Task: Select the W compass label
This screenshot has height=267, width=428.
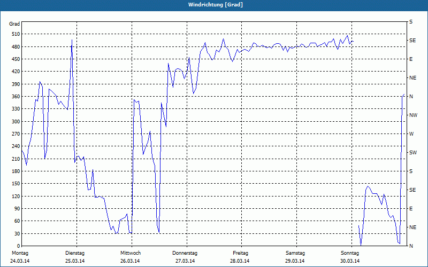Action: (x=411, y=134)
